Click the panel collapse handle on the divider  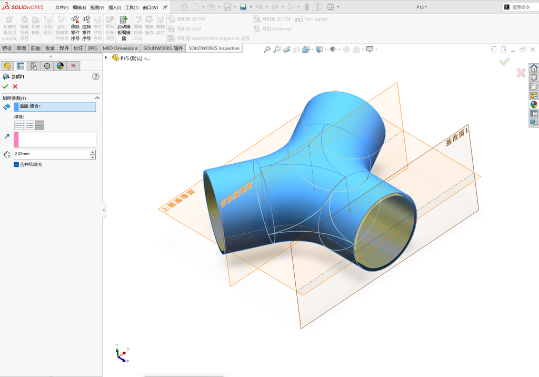pyautogui.click(x=104, y=210)
